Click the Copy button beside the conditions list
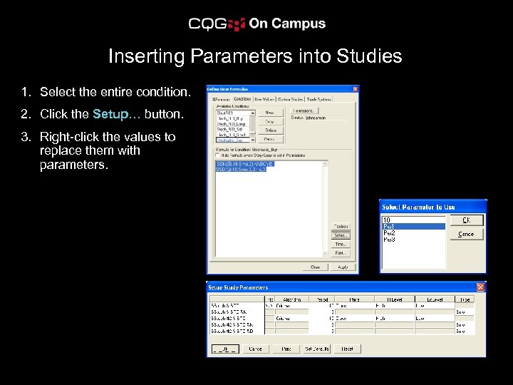 (x=270, y=121)
